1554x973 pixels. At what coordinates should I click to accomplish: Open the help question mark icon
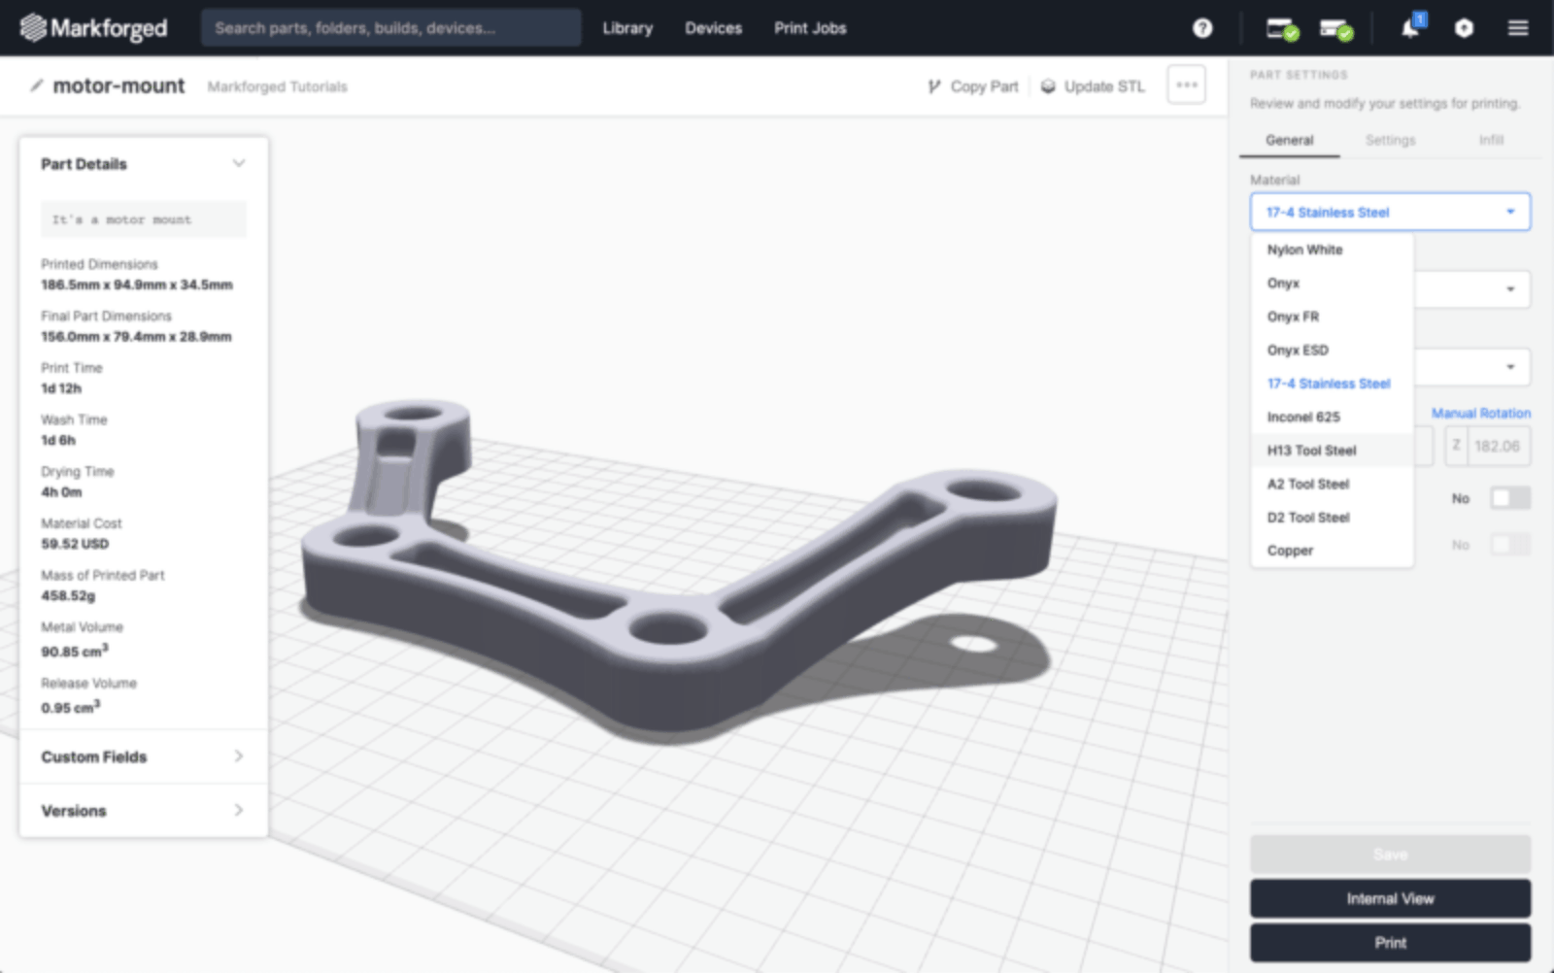pos(1202,28)
